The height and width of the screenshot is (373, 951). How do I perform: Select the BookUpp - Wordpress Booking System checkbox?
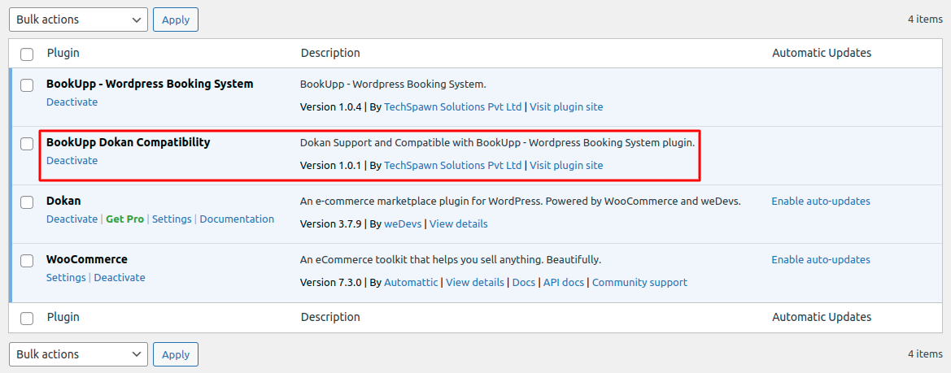(27, 85)
